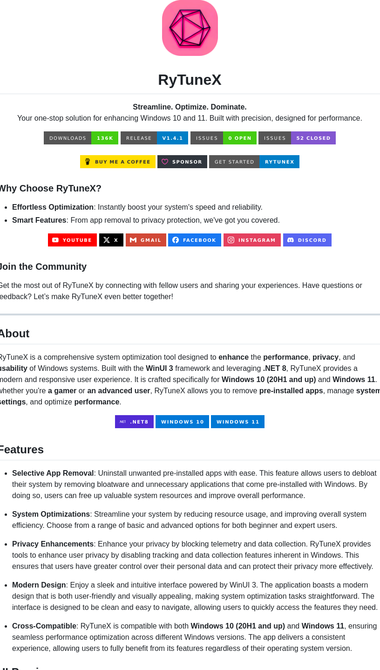Click the RyTuneX pink app logo
The height and width of the screenshot is (670, 380).
click(x=190, y=28)
